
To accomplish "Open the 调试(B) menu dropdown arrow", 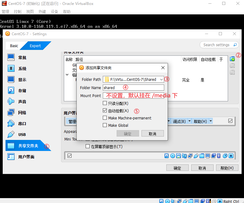I will 190,121.
